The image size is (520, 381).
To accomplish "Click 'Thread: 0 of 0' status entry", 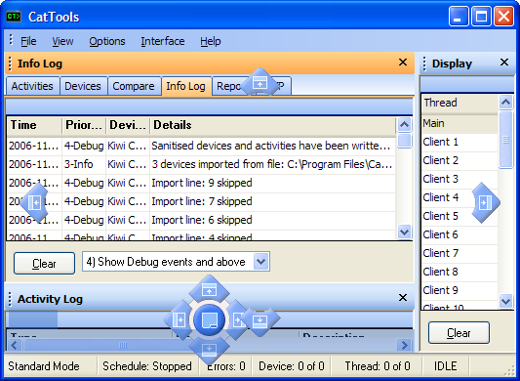I will [378, 366].
